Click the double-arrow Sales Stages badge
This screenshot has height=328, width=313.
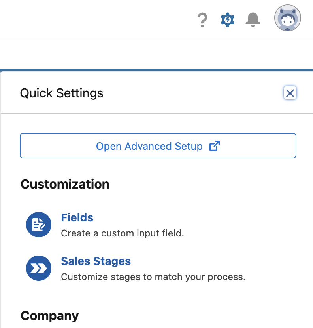(x=38, y=268)
